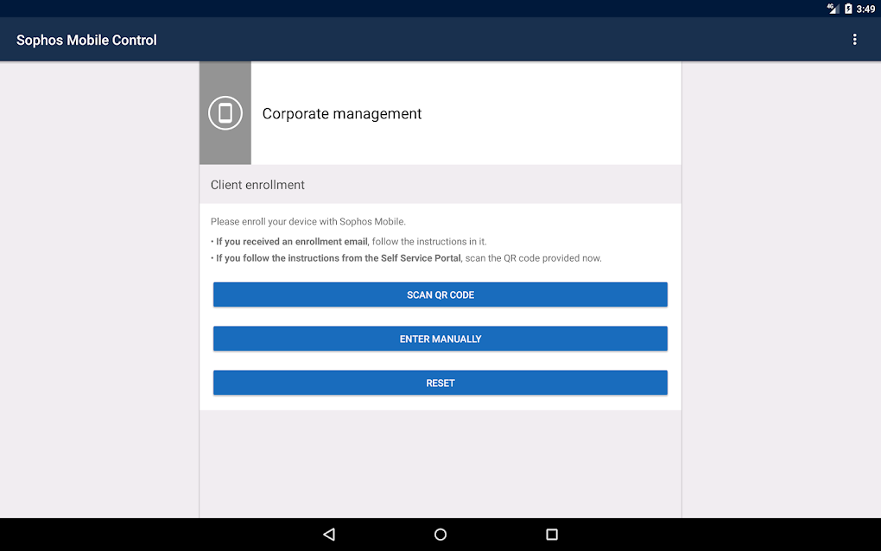Tap the charging battery status icon
881x551 pixels.
click(x=847, y=8)
